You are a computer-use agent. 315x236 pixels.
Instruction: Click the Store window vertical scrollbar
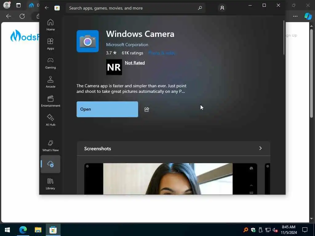point(284,38)
